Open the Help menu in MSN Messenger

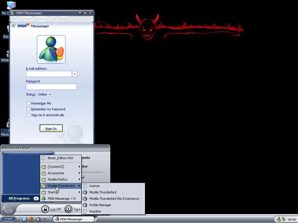[63, 19]
